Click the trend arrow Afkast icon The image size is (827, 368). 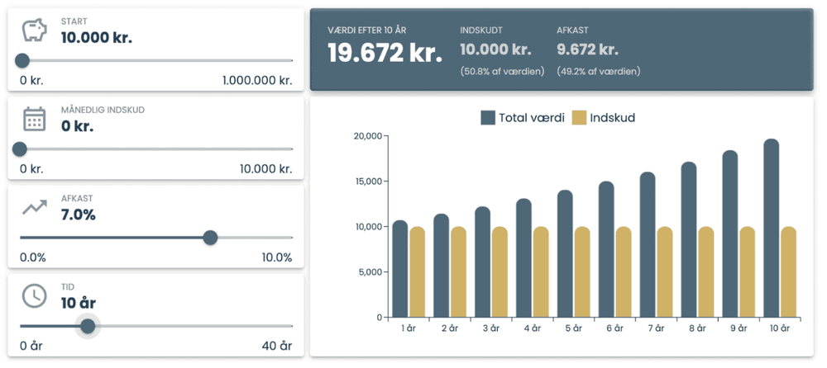[34, 207]
